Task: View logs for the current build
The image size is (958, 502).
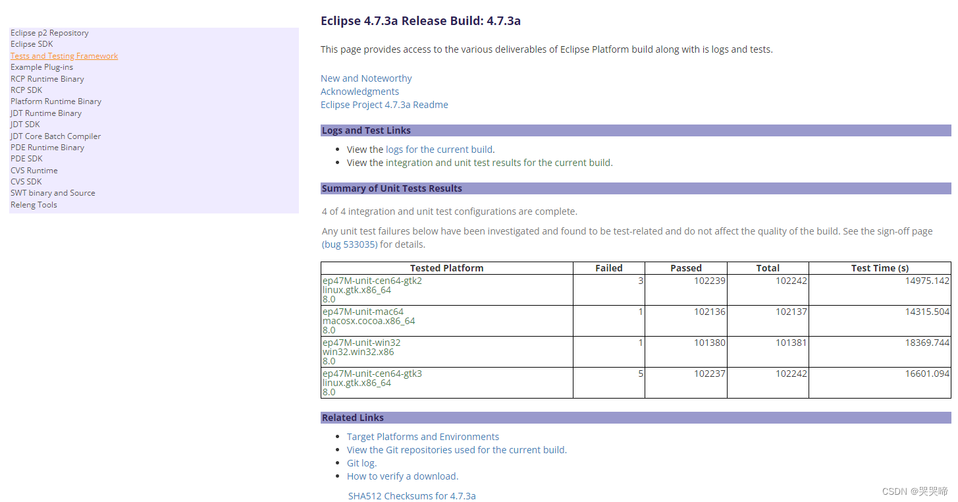Action: tap(439, 150)
